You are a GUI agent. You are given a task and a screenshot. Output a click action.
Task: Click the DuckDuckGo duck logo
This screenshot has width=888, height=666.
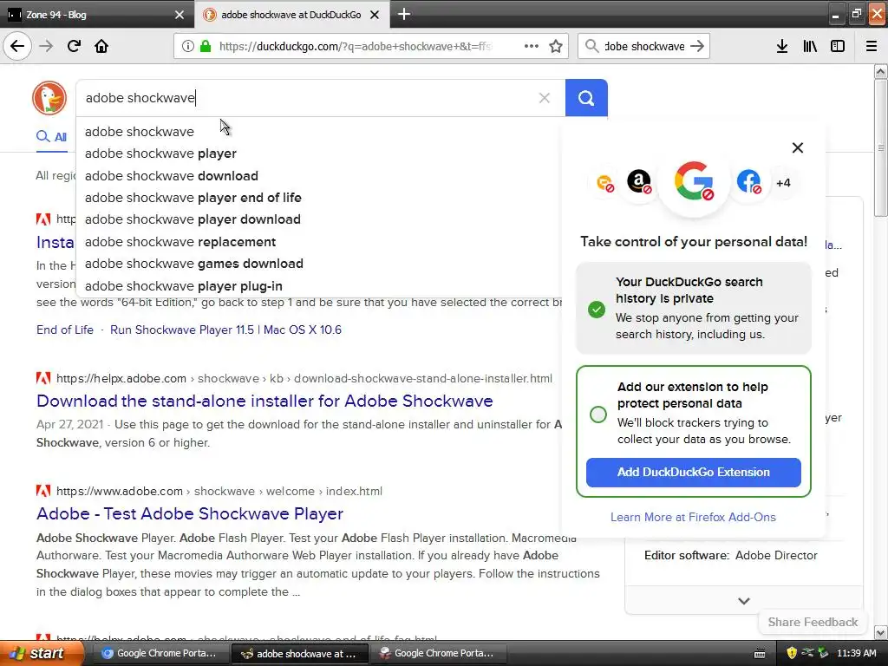[x=49, y=98]
